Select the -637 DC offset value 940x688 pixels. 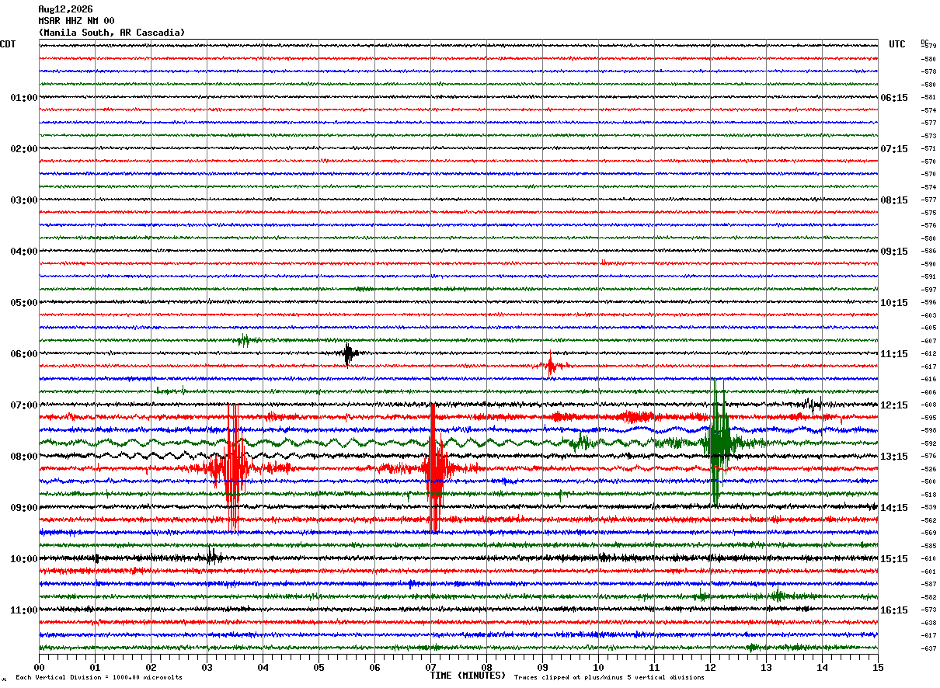tap(928, 648)
